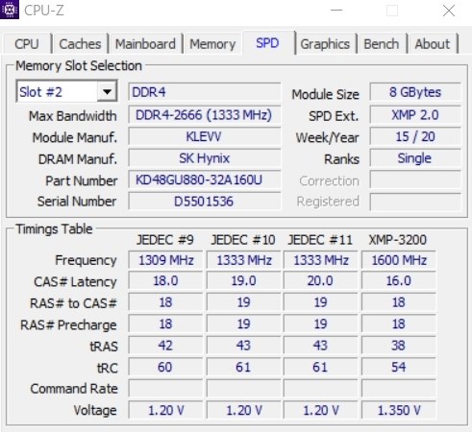This screenshot has height=432, width=472.
Task: Minimize the CPU-Z window
Action: coord(336,11)
